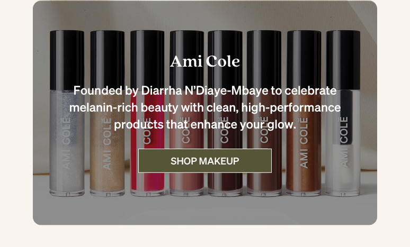Click the black cap of the copper tube

pyautogui.click(x=304, y=60)
